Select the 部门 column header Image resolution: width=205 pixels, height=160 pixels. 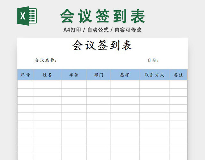pos(98,75)
